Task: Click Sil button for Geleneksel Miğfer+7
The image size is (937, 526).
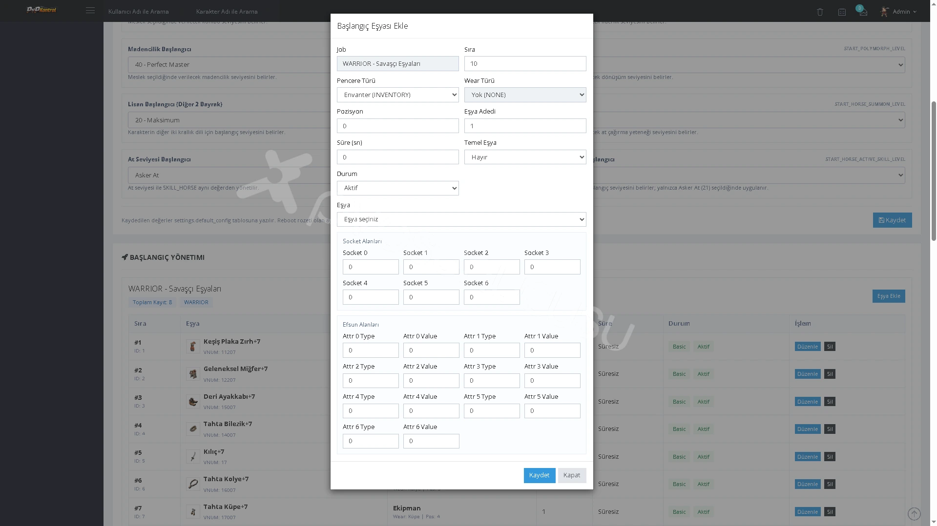Action: click(x=830, y=374)
